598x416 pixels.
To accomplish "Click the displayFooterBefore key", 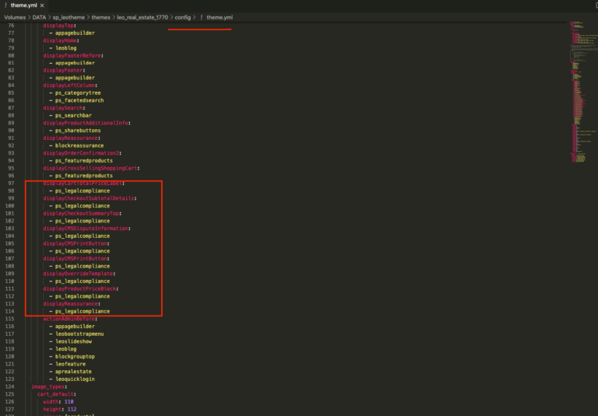I will (72, 56).
